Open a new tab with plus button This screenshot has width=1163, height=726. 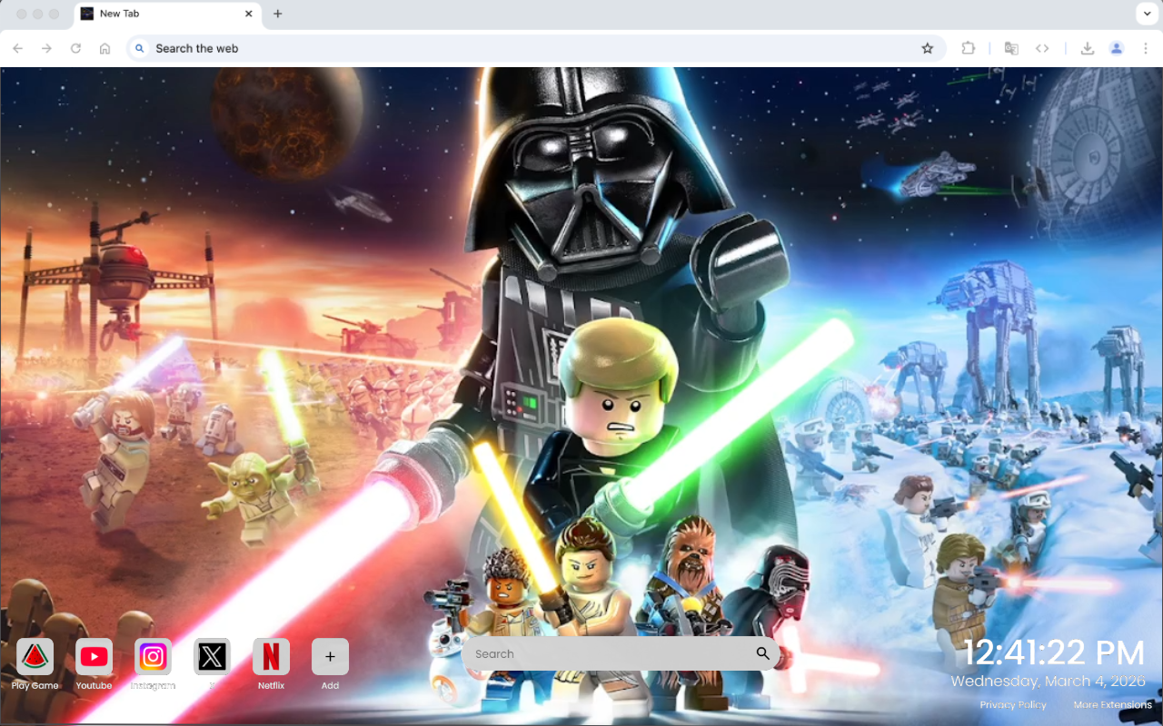point(278,14)
